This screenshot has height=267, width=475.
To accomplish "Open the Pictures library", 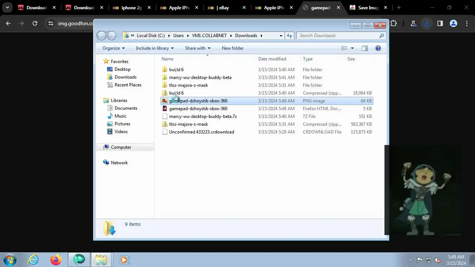I will pyautogui.click(x=122, y=124).
